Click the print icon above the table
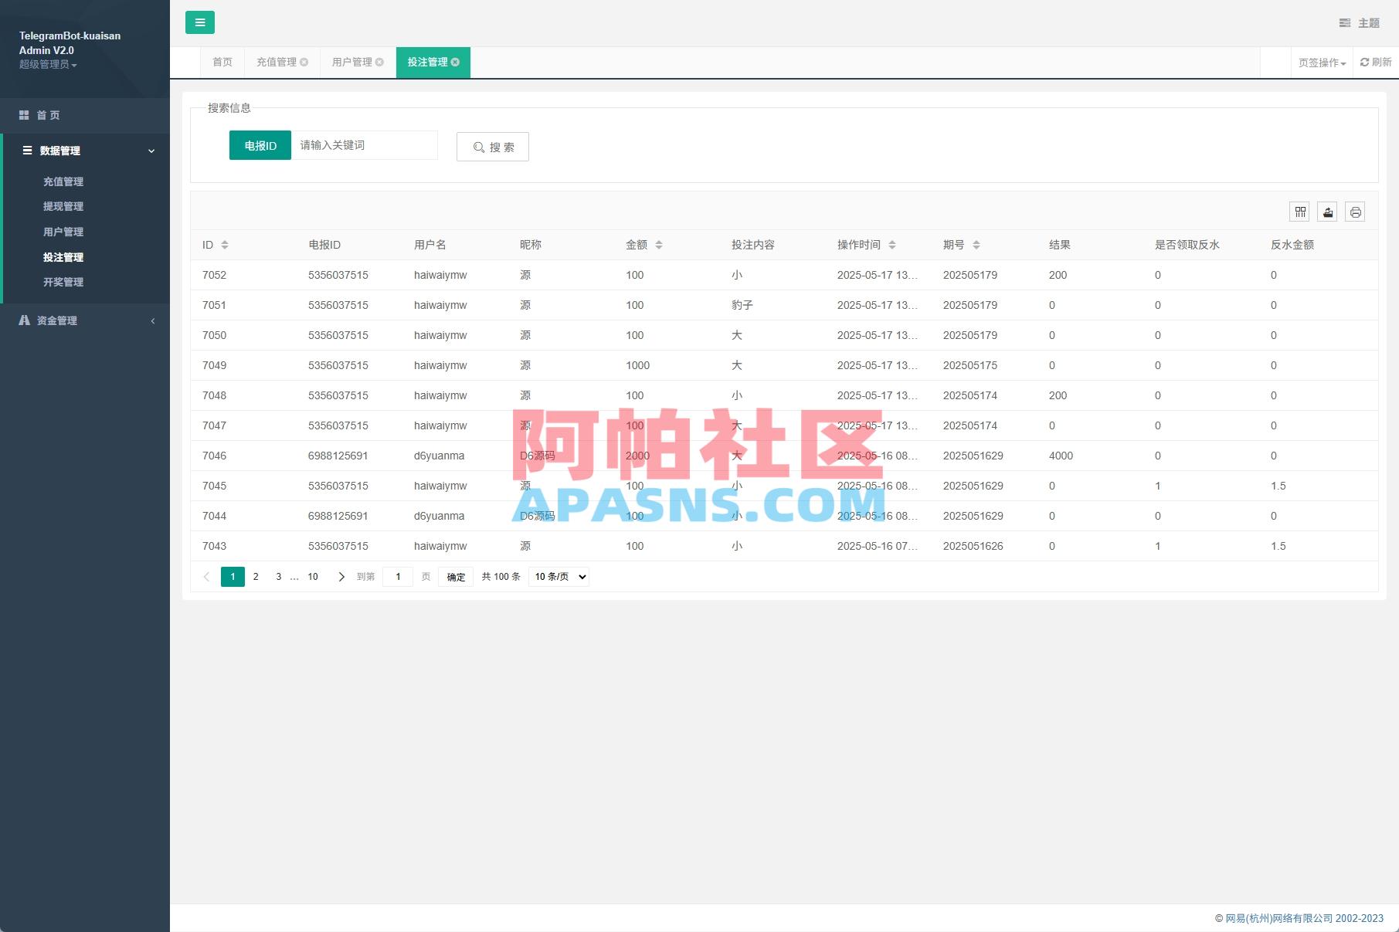The image size is (1399, 932). tap(1355, 212)
